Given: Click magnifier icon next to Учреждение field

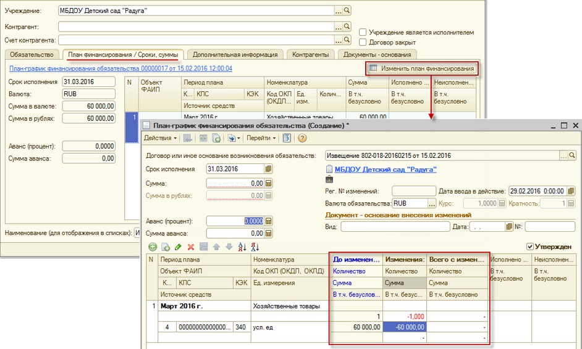Looking at the screenshot, I should (347, 10).
